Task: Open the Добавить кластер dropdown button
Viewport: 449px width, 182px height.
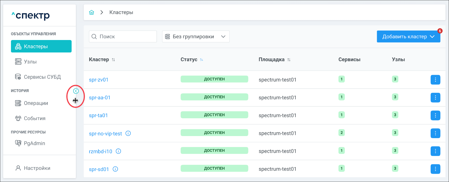Action: point(408,36)
